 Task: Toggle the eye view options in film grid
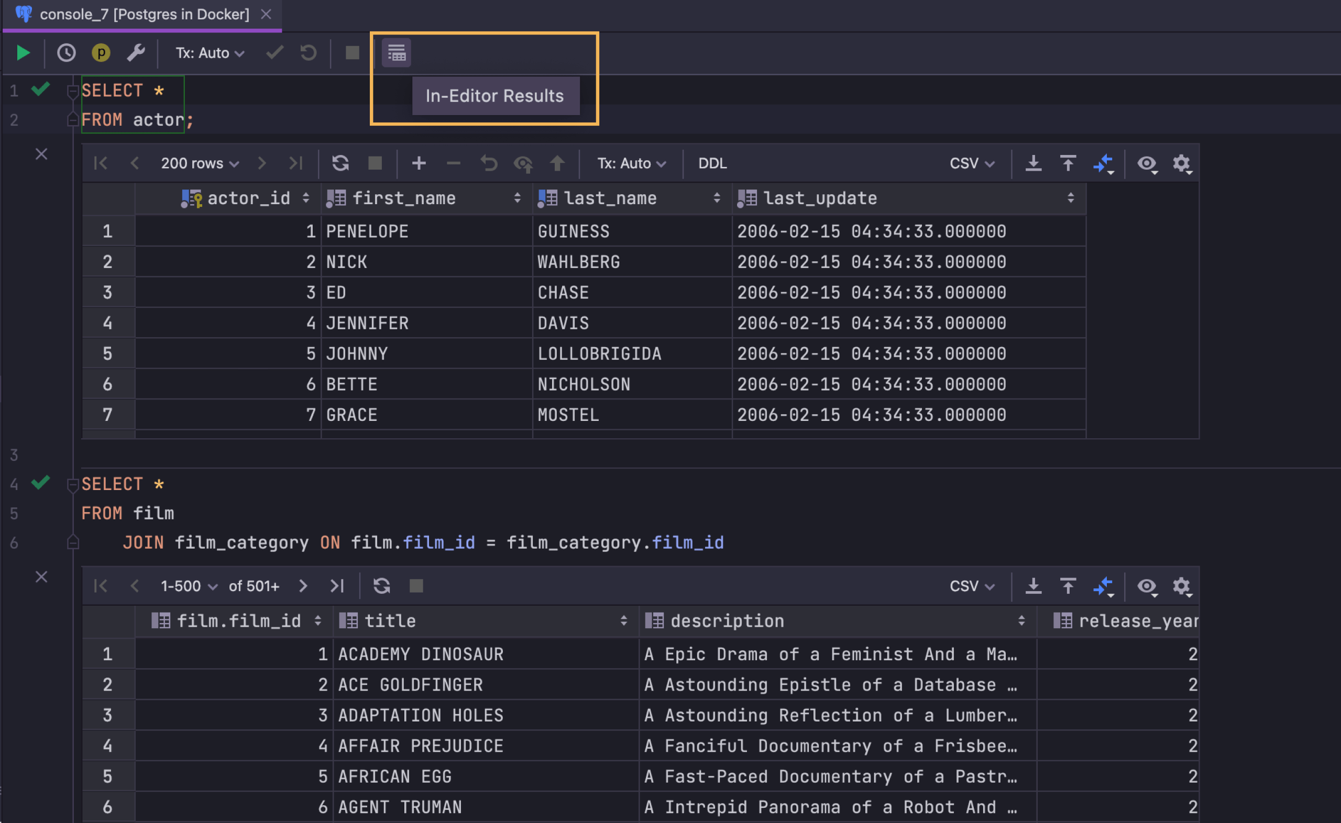(x=1147, y=586)
